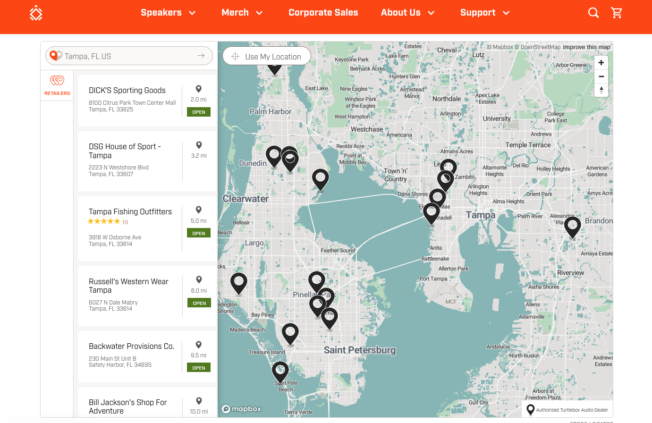The image size is (652, 423).
Task: Open the DICK'S Sporting Goods store listing
Action: 127,90
